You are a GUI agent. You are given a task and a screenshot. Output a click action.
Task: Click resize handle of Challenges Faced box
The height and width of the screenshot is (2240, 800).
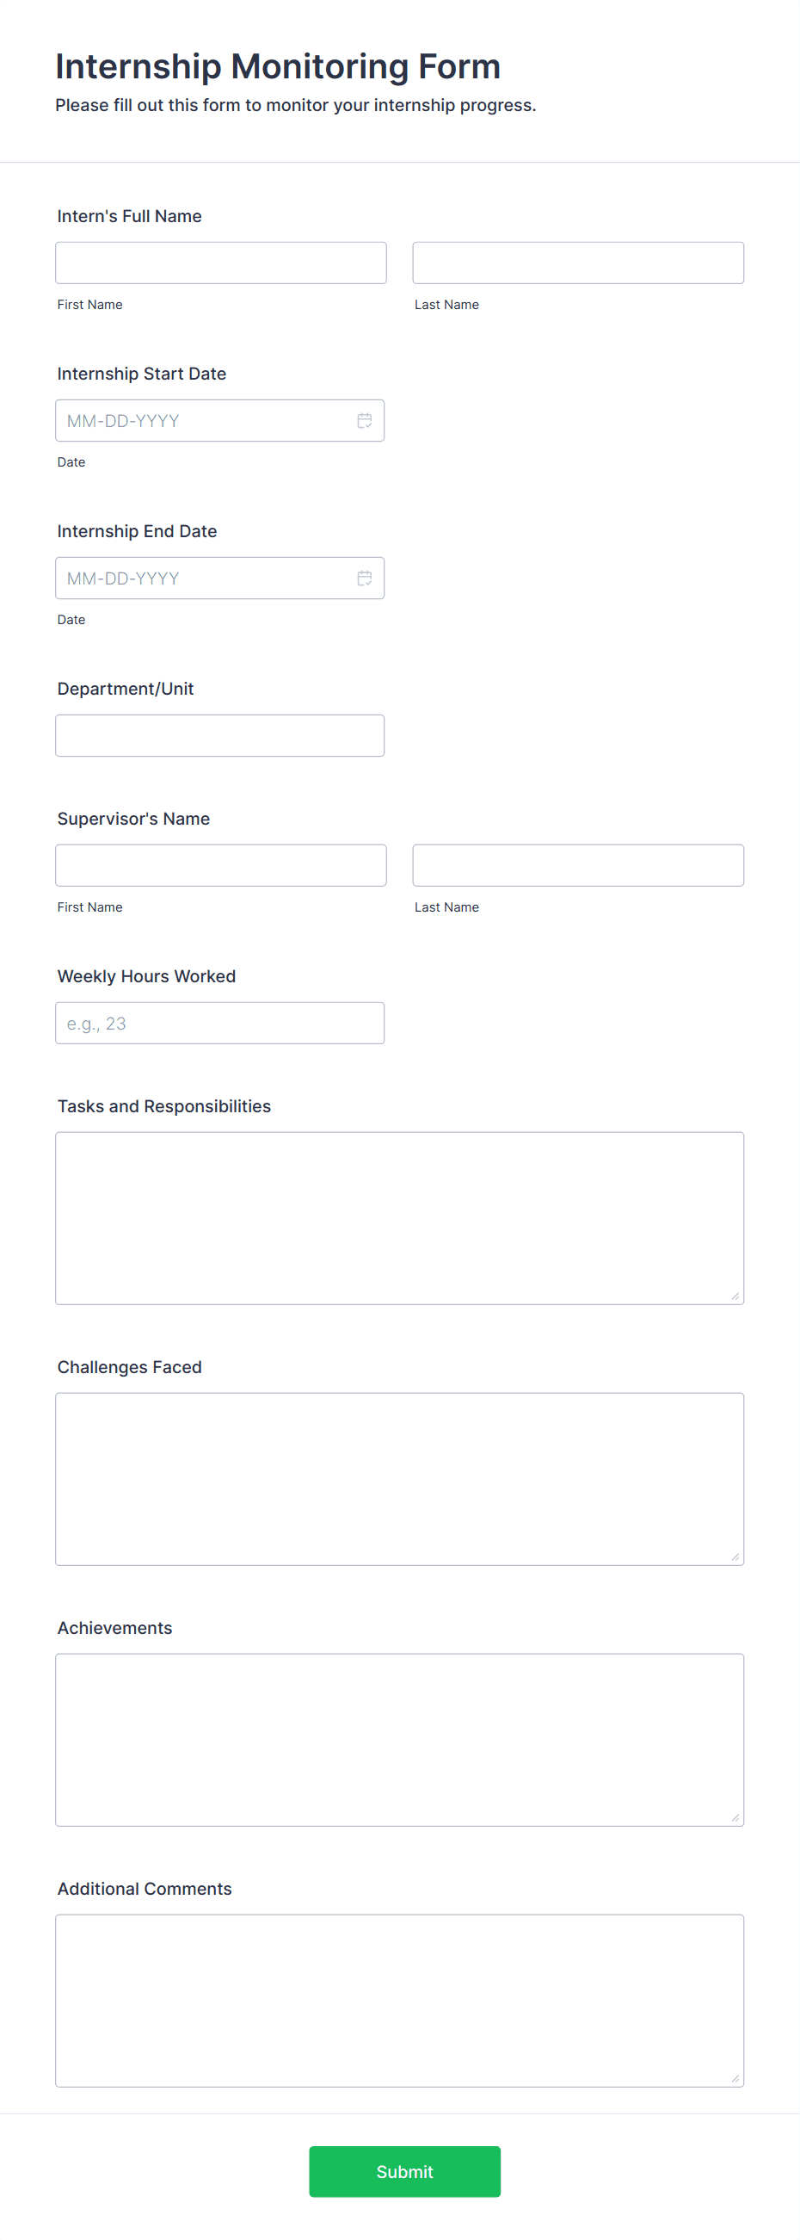pyautogui.click(x=735, y=1556)
